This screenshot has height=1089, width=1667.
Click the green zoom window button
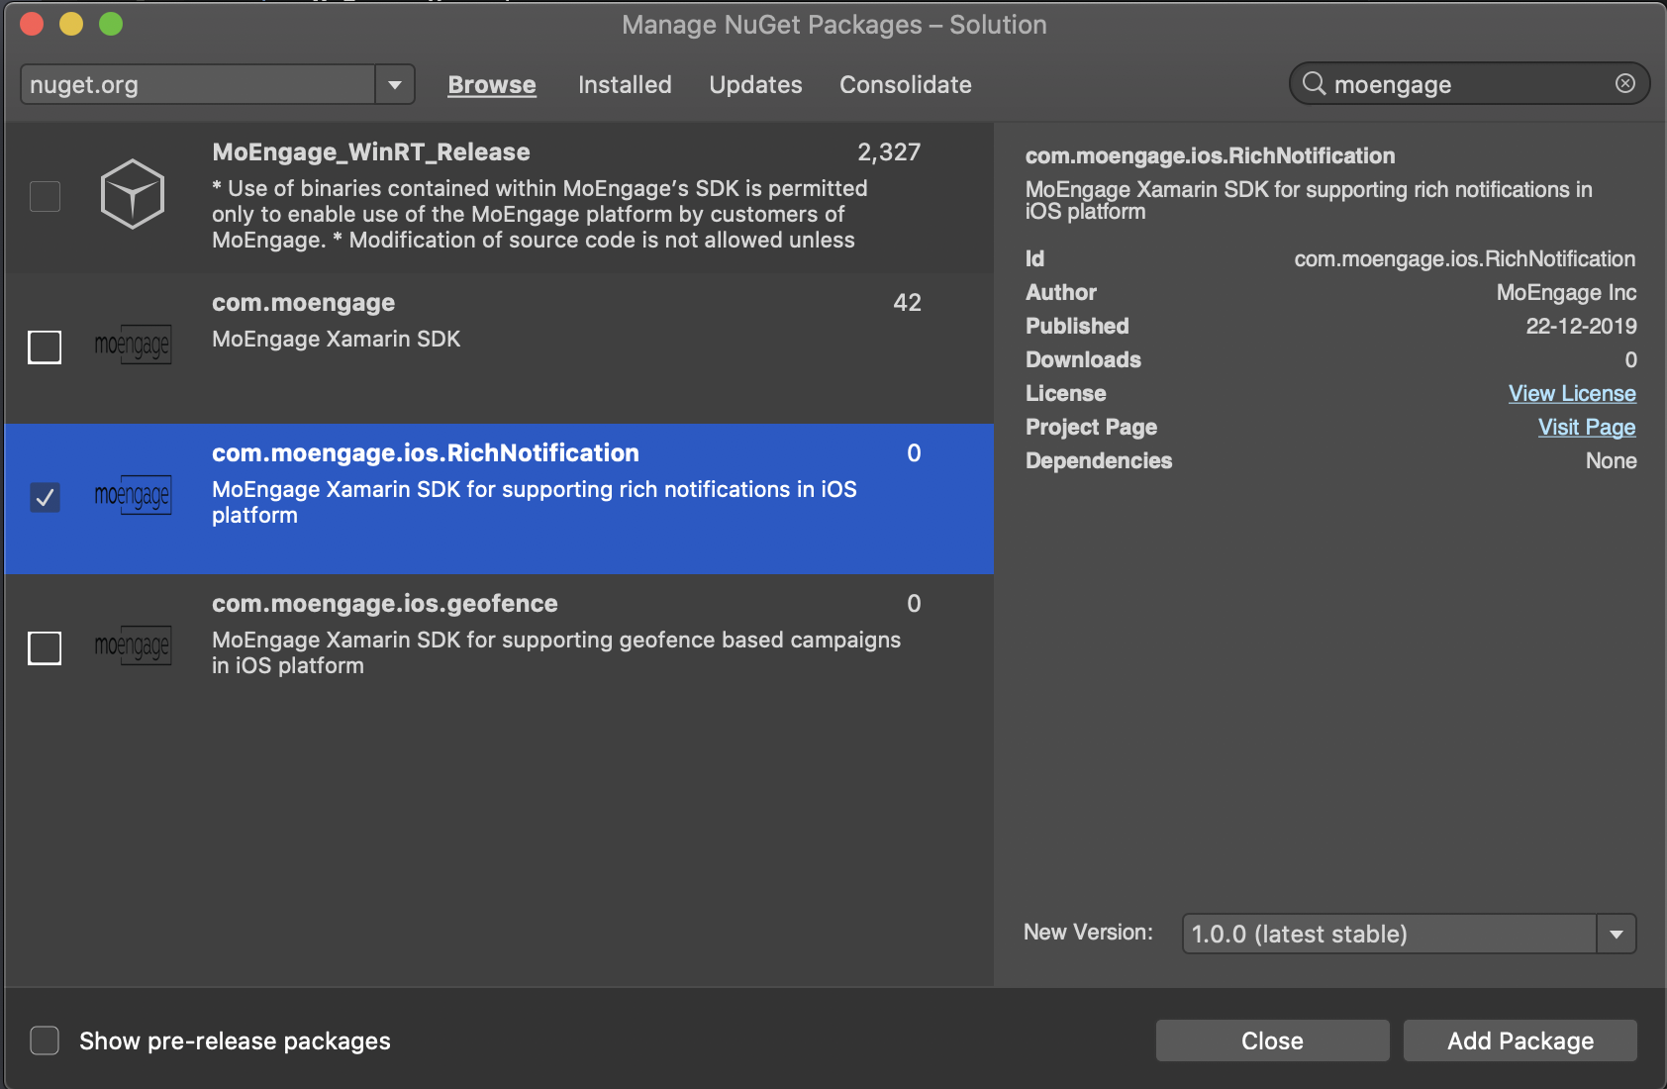pyautogui.click(x=111, y=24)
